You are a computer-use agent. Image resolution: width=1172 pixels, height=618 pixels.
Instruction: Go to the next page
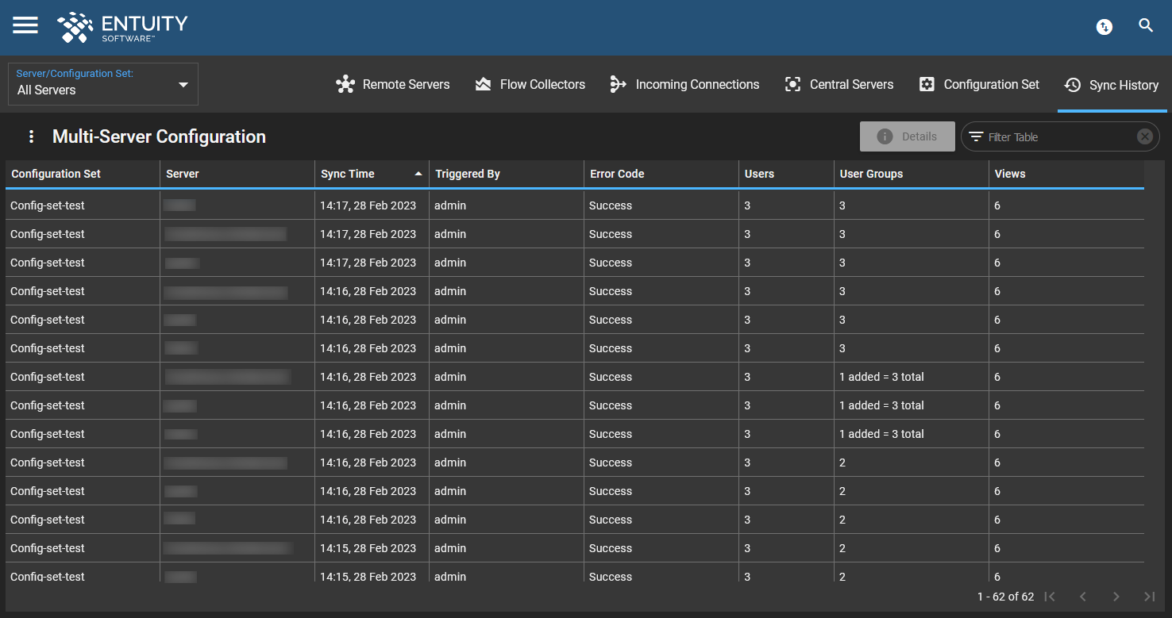coord(1116,597)
